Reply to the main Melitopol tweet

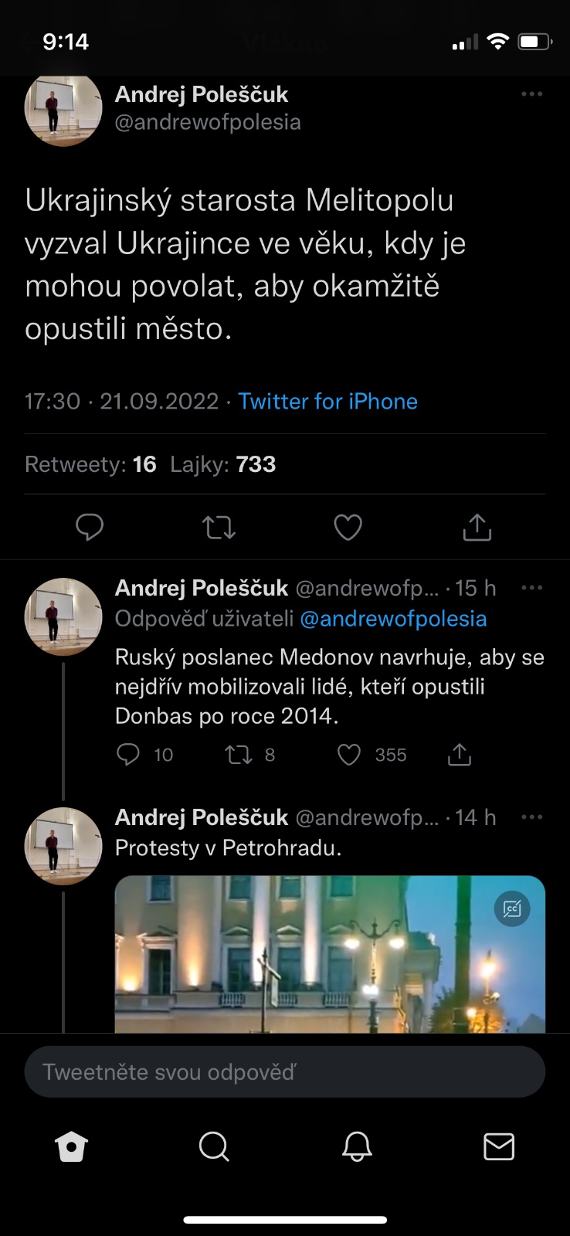click(90, 528)
